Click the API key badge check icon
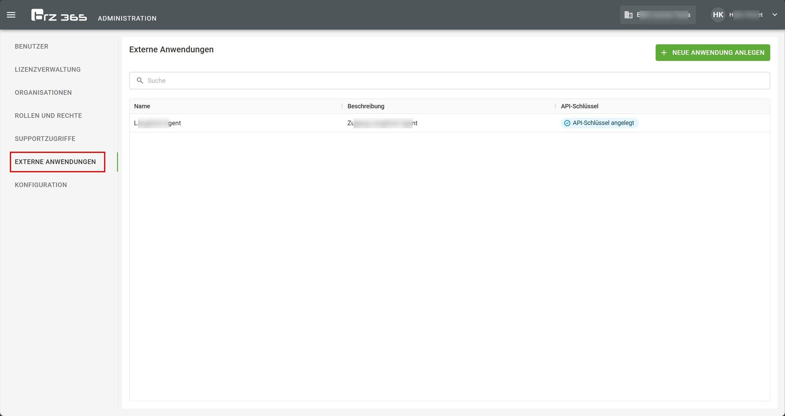The height and width of the screenshot is (416, 785). (x=567, y=123)
